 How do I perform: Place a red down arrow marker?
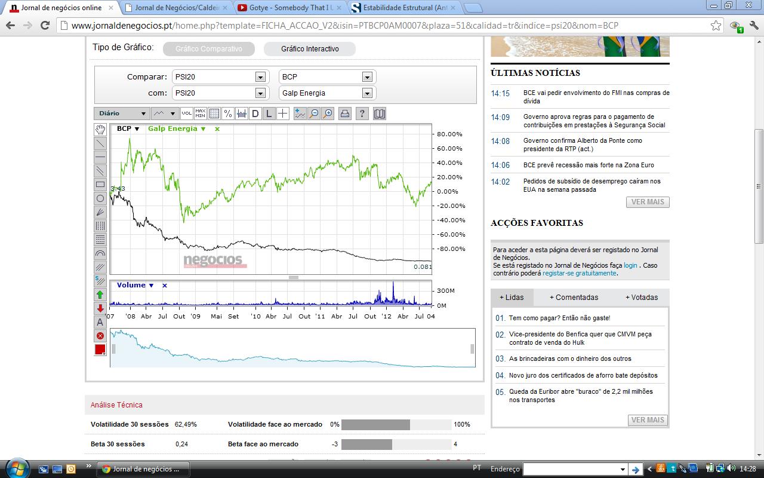[x=100, y=308]
